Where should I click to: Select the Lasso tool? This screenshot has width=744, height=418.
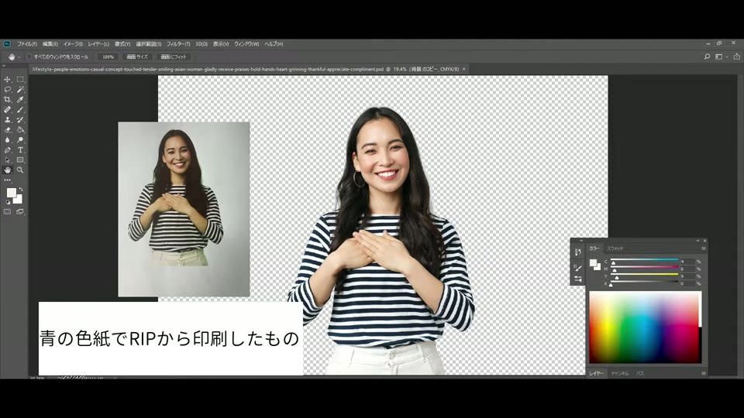(7, 90)
